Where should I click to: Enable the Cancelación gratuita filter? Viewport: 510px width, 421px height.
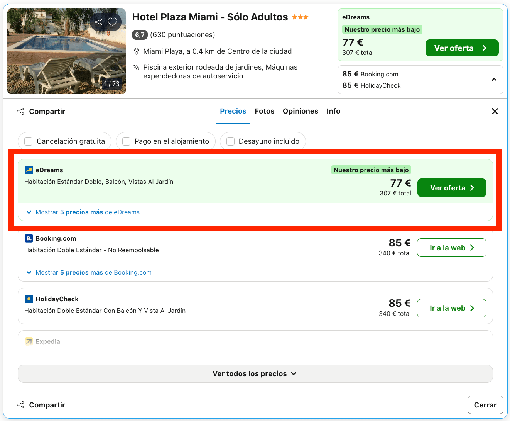[x=29, y=141]
